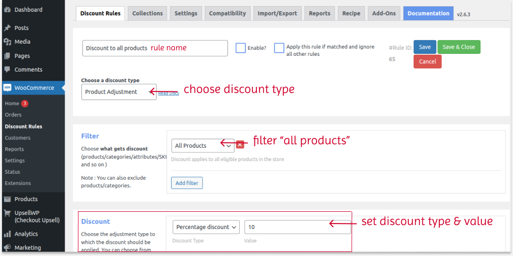Click the Rule ID number 65

tap(392, 59)
